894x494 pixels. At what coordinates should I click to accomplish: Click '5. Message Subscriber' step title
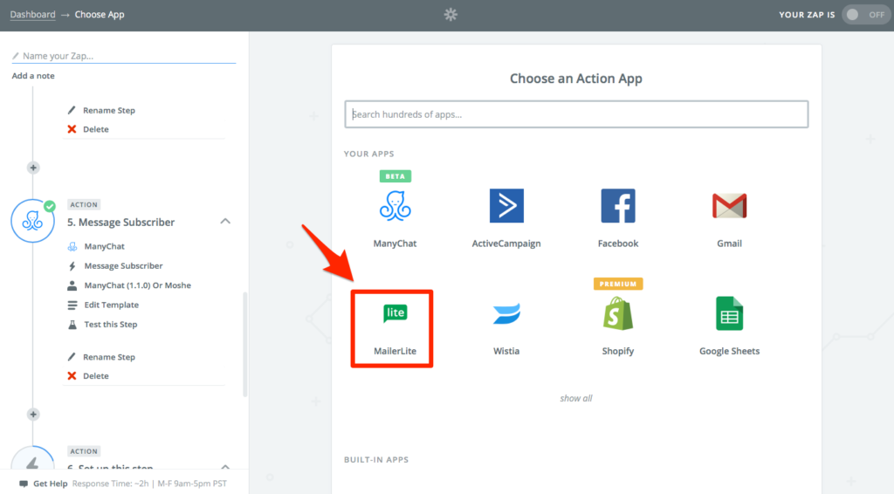click(120, 223)
